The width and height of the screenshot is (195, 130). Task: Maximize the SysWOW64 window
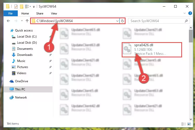(x=175, y=6)
